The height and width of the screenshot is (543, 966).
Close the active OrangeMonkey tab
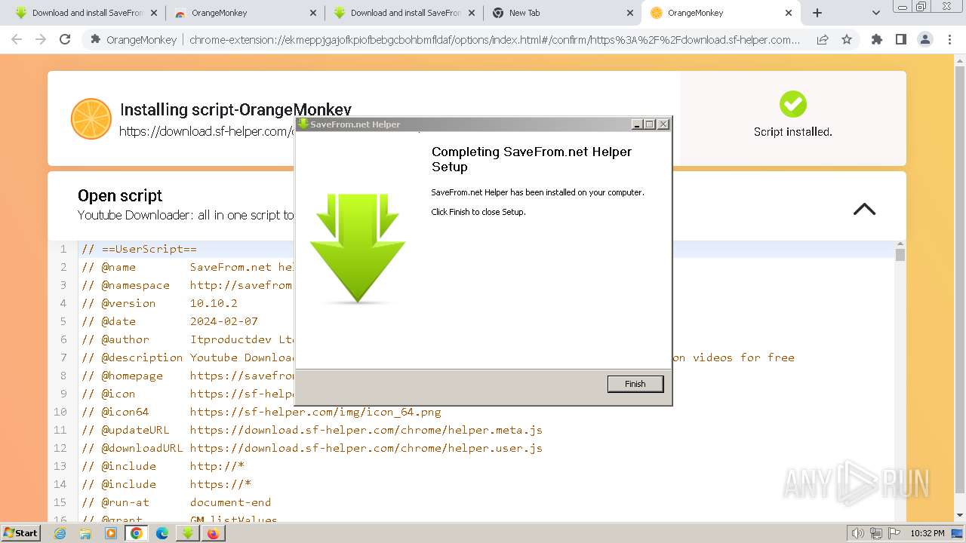coord(789,13)
